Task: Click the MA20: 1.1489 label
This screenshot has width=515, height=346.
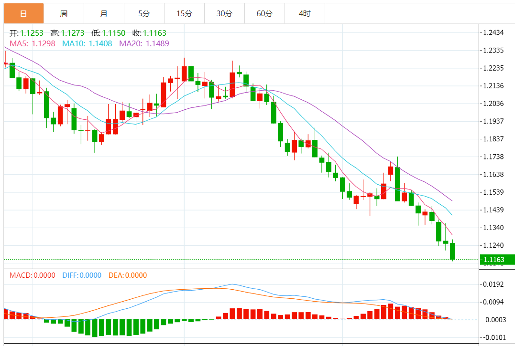Action: click(x=144, y=43)
